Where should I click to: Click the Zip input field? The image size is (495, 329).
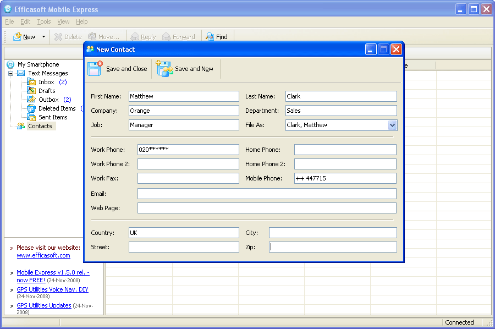333,247
